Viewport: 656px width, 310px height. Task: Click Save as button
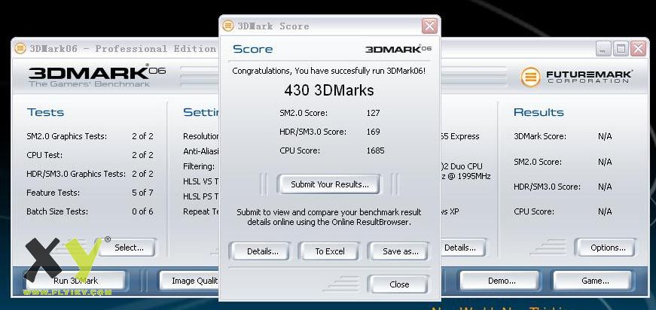pyautogui.click(x=400, y=251)
